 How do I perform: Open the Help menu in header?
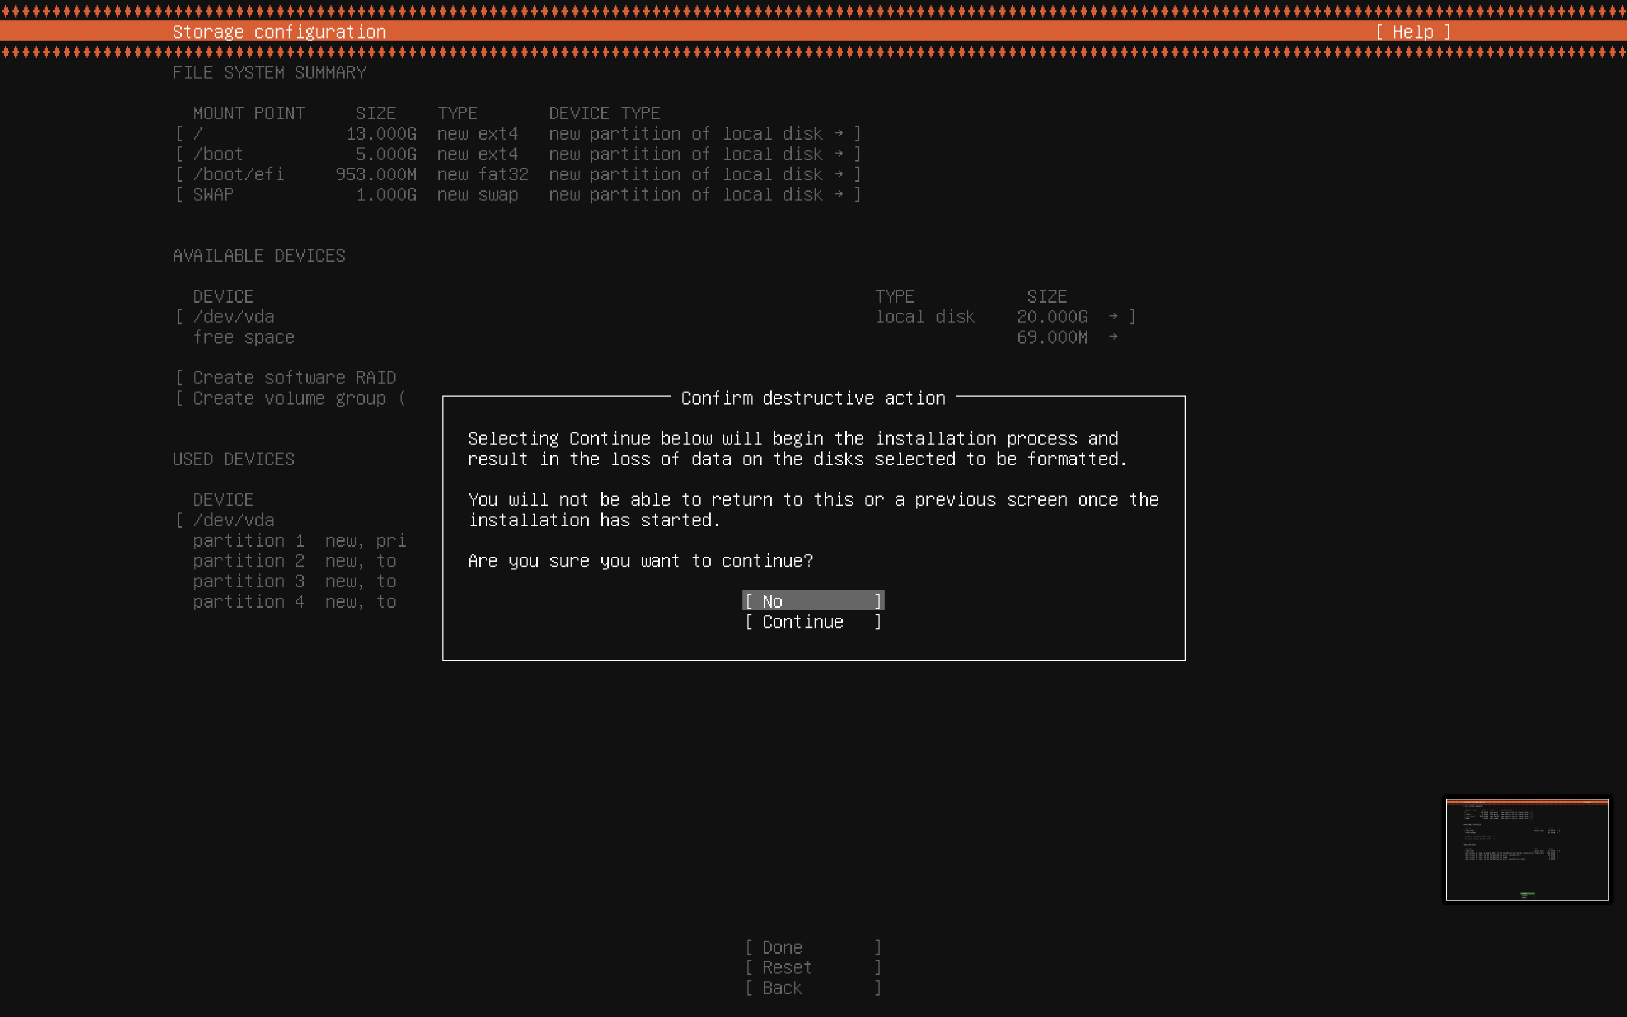point(1412,32)
